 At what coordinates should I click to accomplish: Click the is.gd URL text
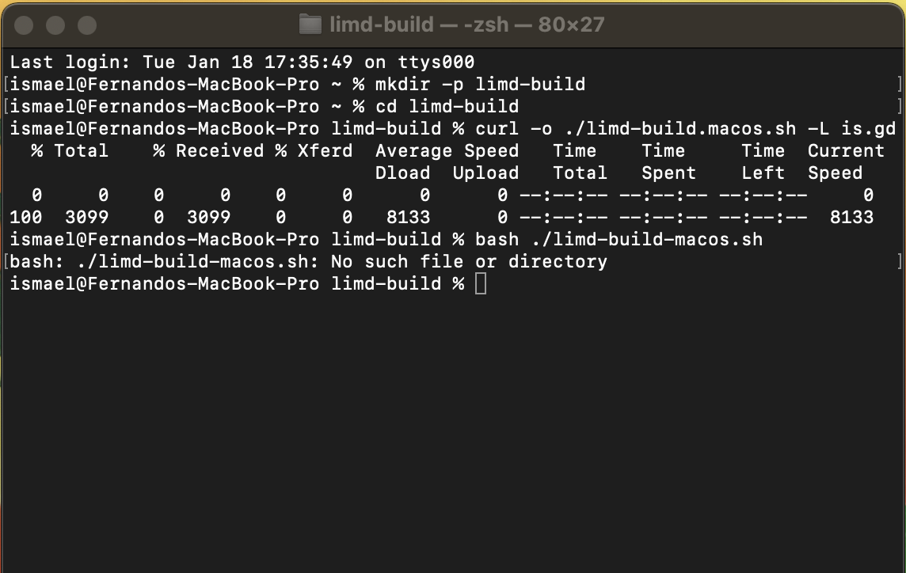click(870, 128)
